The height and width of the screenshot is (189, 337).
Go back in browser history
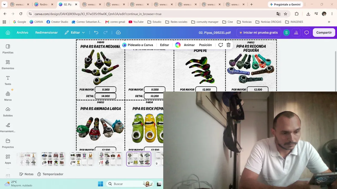(x=5, y=14)
